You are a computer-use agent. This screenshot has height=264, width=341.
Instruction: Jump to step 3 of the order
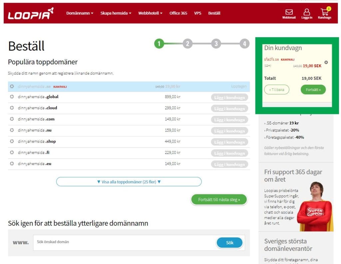(x=216, y=44)
